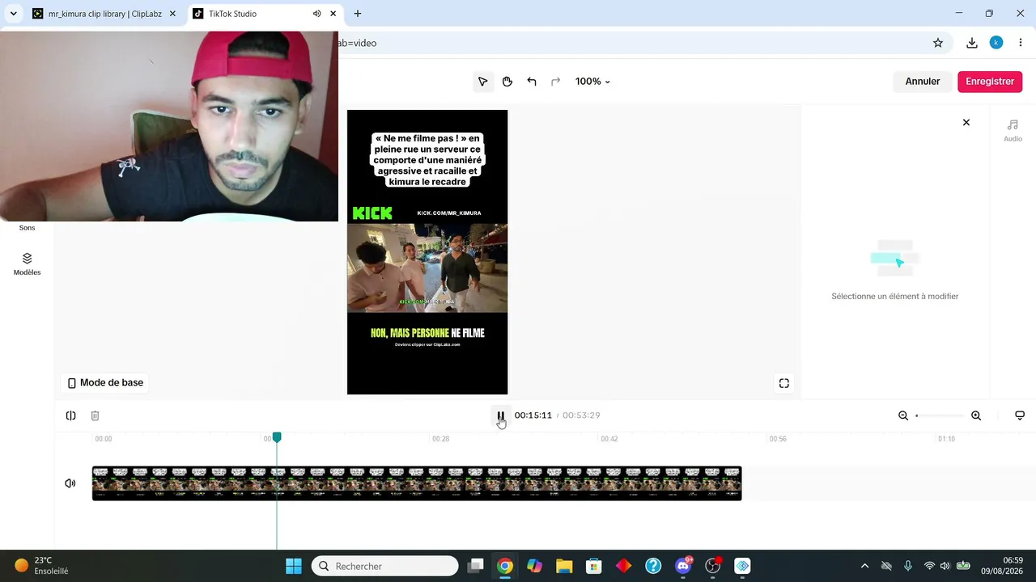The width and height of the screenshot is (1036, 582).
Task: Show hidden system tray icons
Action: [x=864, y=566]
